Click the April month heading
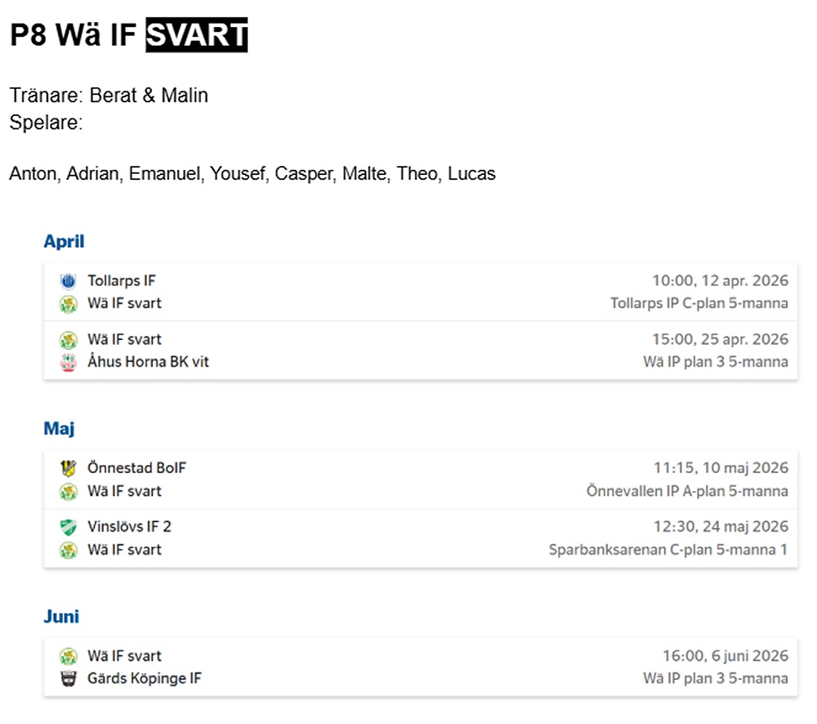The image size is (817, 724). coord(64,242)
